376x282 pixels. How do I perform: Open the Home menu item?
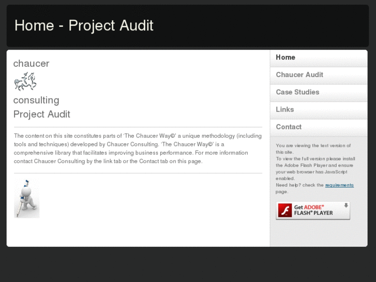(x=319, y=58)
